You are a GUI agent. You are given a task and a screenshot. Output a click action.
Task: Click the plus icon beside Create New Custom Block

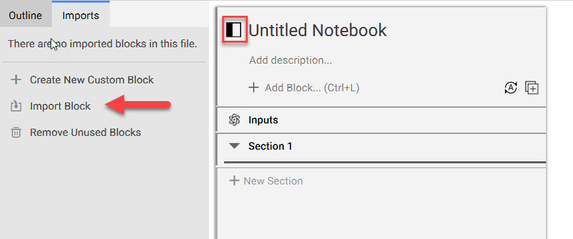(x=16, y=80)
